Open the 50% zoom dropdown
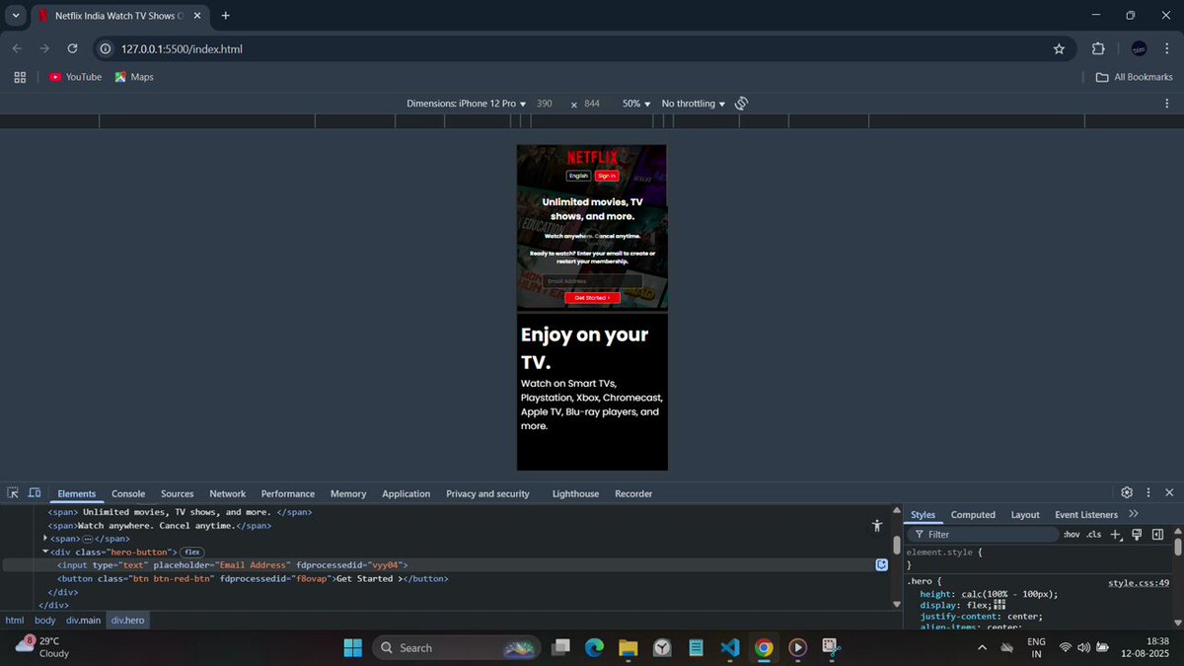Viewport: 1184px width, 666px height. tap(636, 104)
